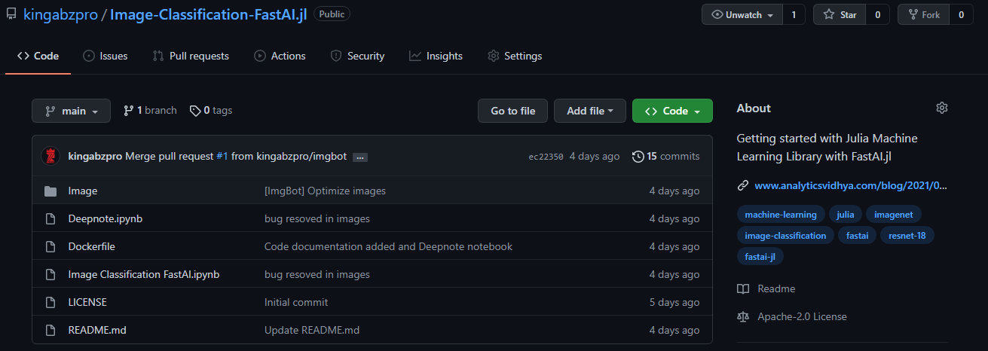The height and width of the screenshot is (351, 988).
Task: View the 15 commits history
Action: point(666,157)
